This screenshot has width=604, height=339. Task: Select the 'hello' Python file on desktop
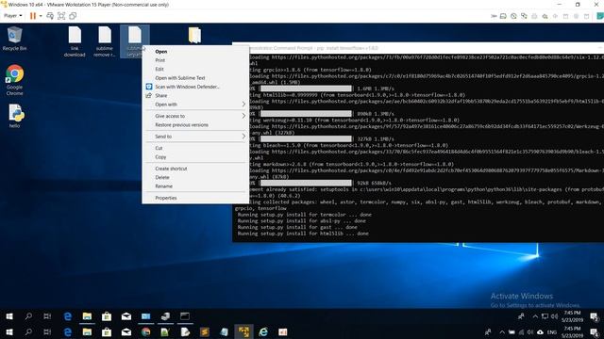pos(15,116)
